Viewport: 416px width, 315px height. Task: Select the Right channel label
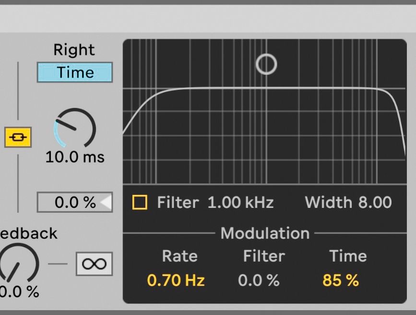(74, 49)
